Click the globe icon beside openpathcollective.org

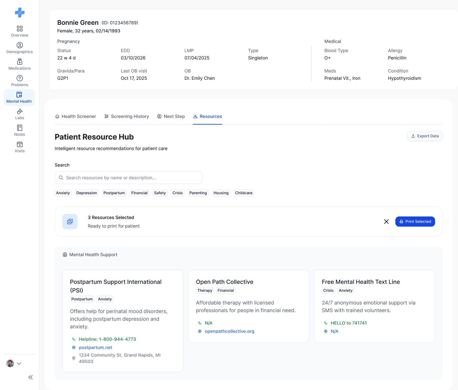tap(200, 331)
